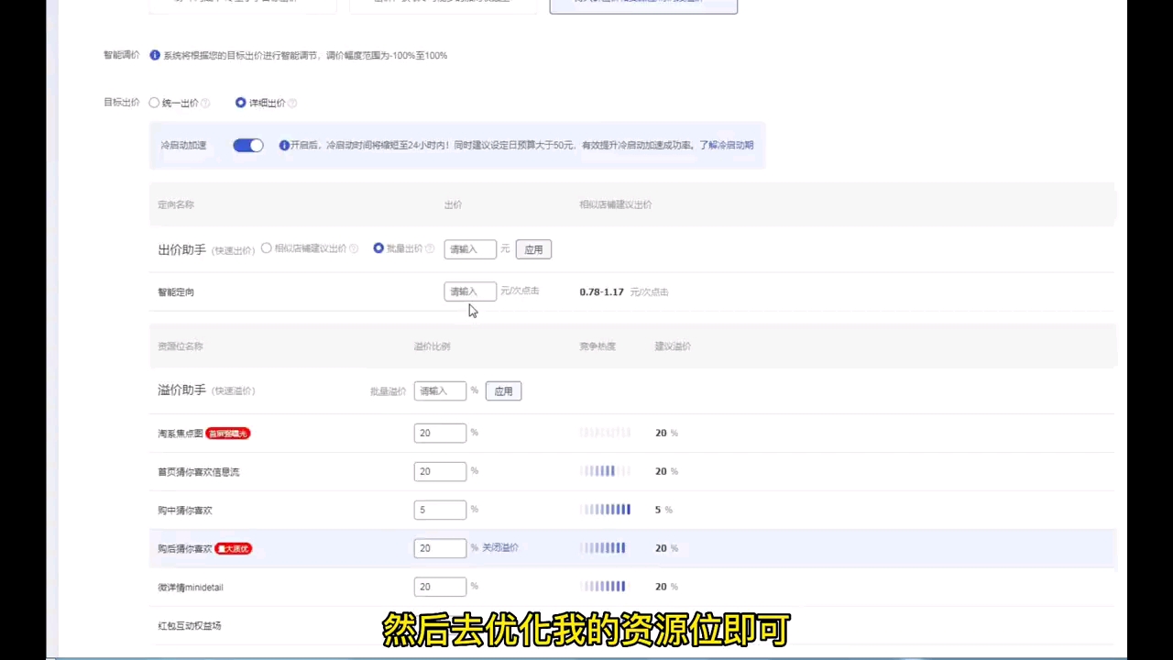
Task: Focus the 批量出价 price input field
Action: [x=470, y=249]
